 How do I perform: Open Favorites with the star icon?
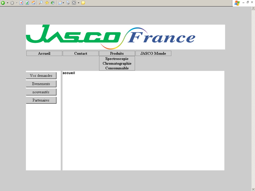tap(47, 3)
